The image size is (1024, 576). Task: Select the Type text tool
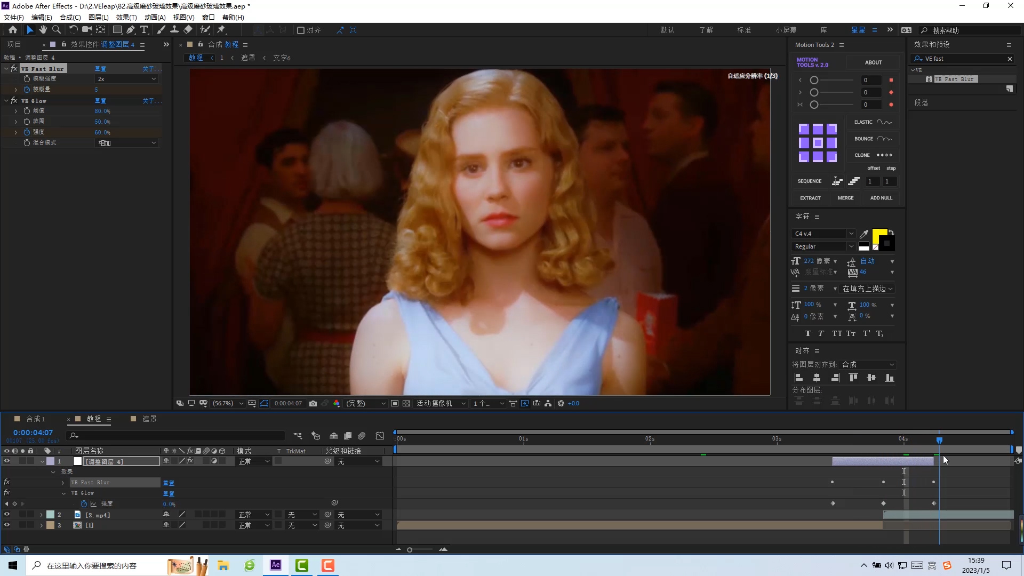click(144, 30)
